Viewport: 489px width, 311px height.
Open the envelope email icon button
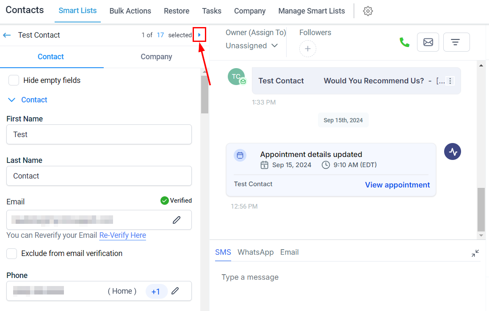[x=428, y=42]
